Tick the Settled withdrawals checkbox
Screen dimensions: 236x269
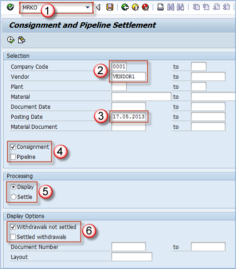pyautogui.click(x=13, y=237)
